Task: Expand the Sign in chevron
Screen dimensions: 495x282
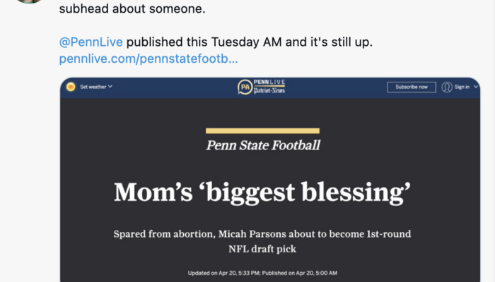Action: coord(476,87)
